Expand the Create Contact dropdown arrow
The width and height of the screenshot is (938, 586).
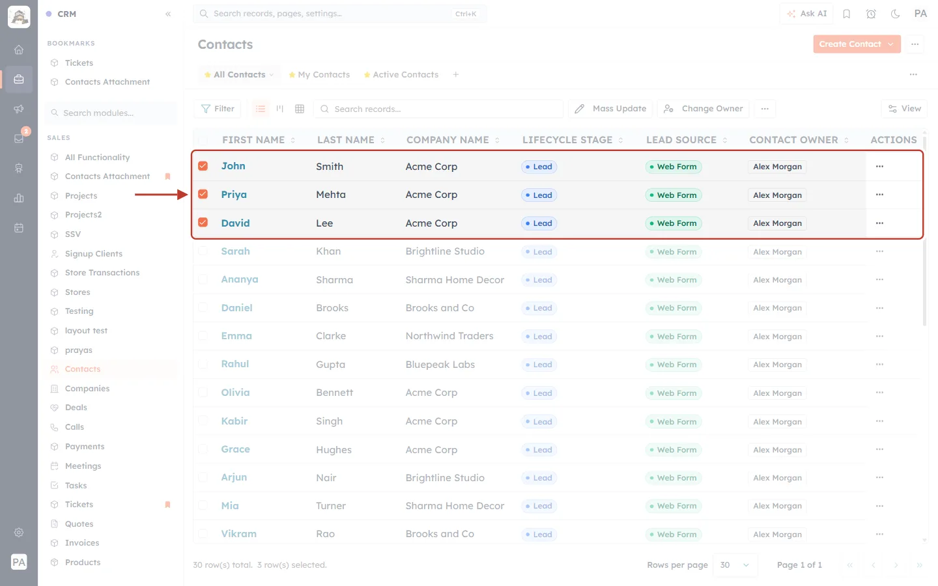[891, 44]
